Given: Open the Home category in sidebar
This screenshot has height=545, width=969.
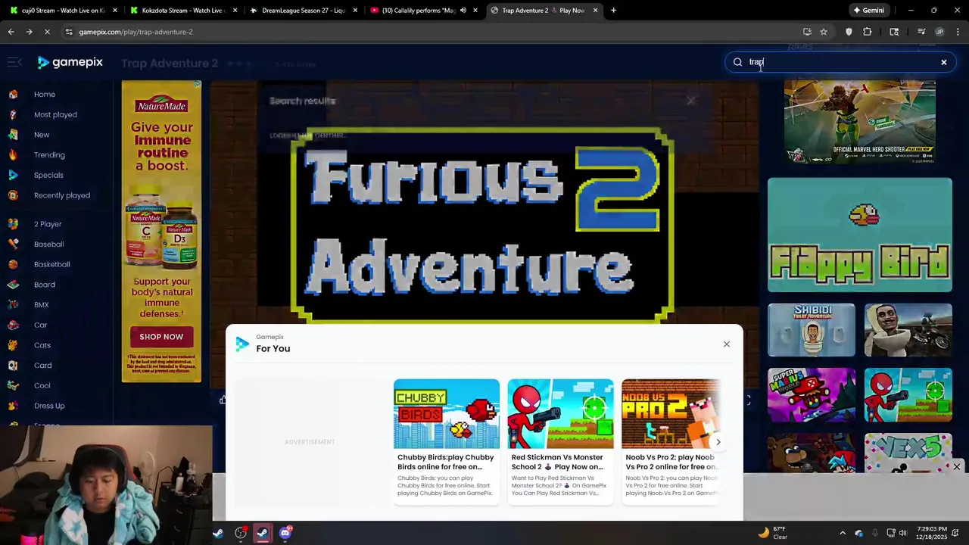Looking at the screenshot, I should (x=45, y=95).
